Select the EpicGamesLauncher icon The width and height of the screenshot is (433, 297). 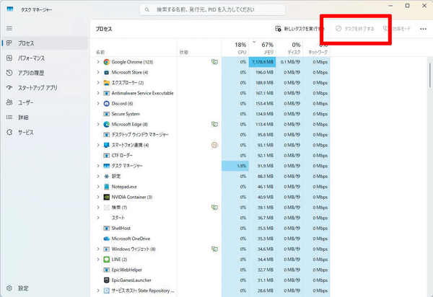(x=106, y=280)
